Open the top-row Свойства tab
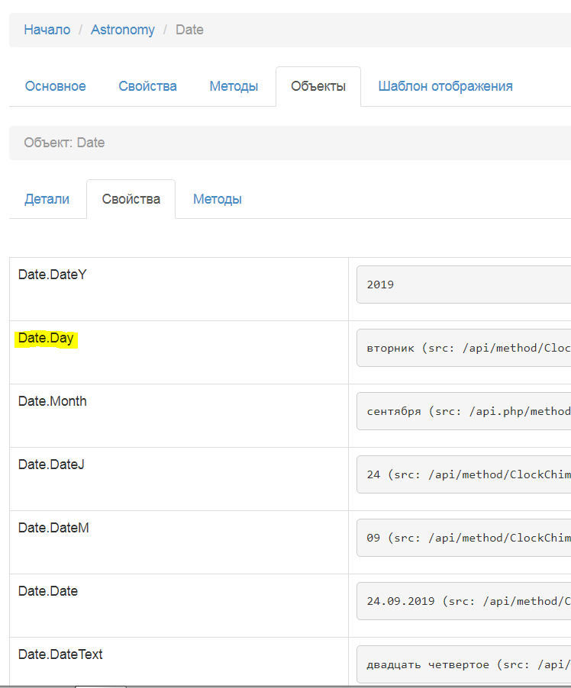This screenshot has height=688, width=571. coord(147,86)
